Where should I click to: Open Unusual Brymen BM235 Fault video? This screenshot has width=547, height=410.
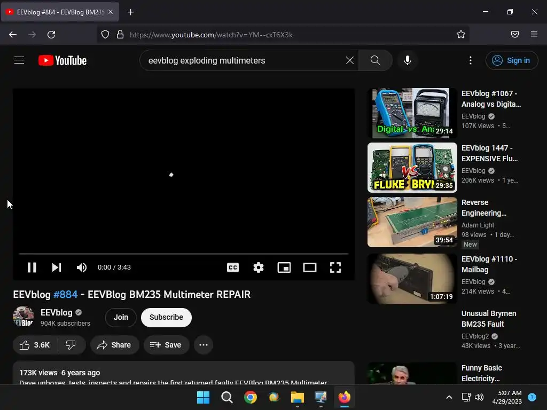click(x=488, y=319)
